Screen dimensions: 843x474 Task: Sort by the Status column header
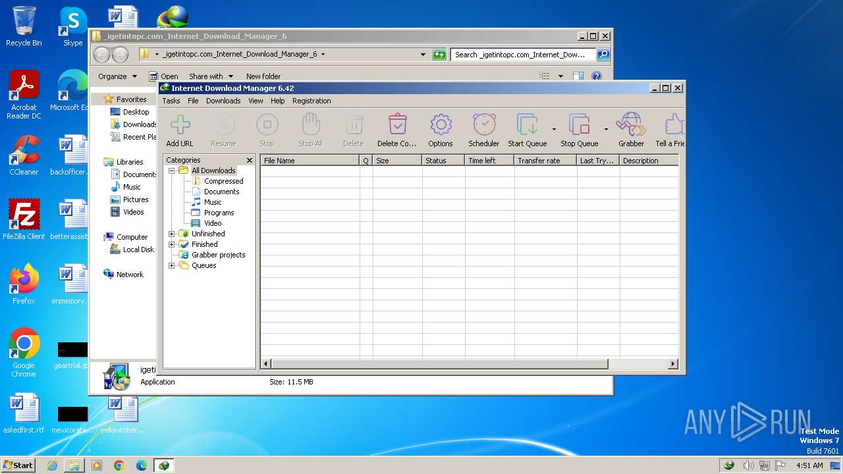coord(443,161)
